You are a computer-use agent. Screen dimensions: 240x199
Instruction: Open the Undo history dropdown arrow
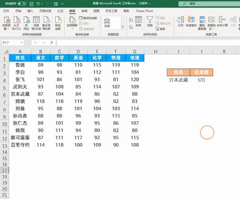42,4
